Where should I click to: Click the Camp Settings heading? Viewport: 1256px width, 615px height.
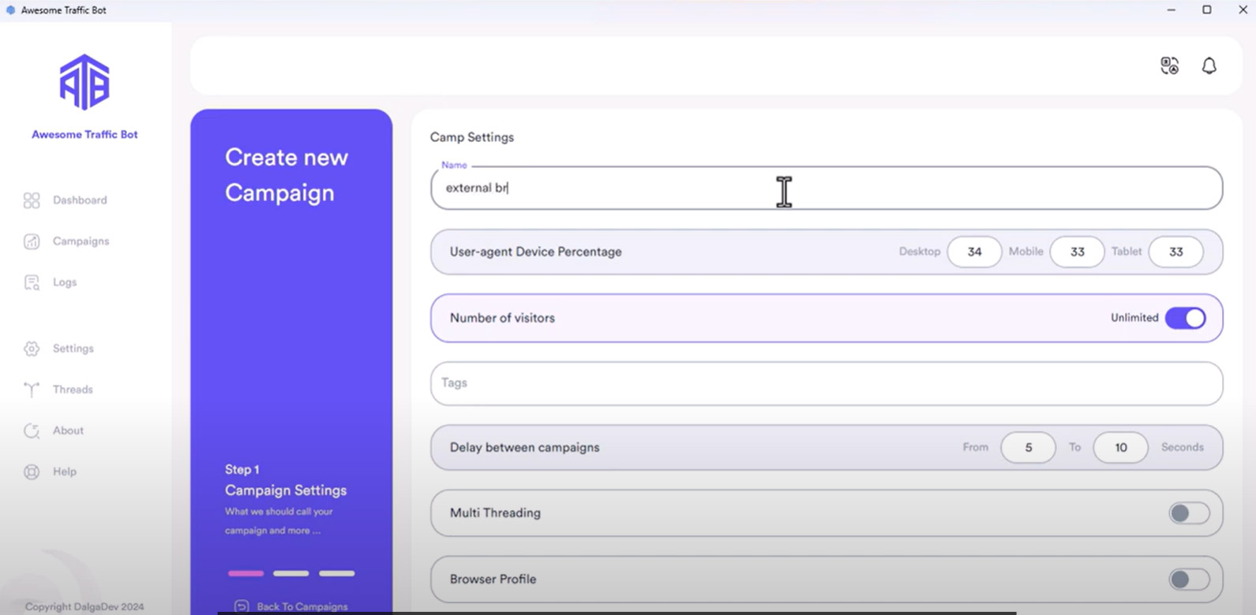pos(472,137)
